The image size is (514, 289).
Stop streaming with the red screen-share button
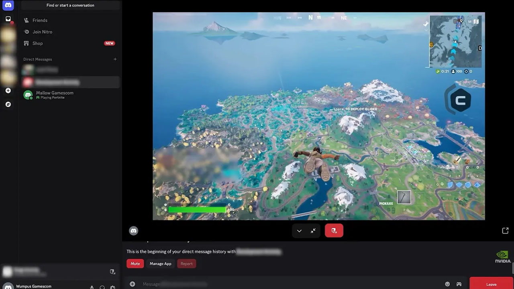(x=334, y=230)
